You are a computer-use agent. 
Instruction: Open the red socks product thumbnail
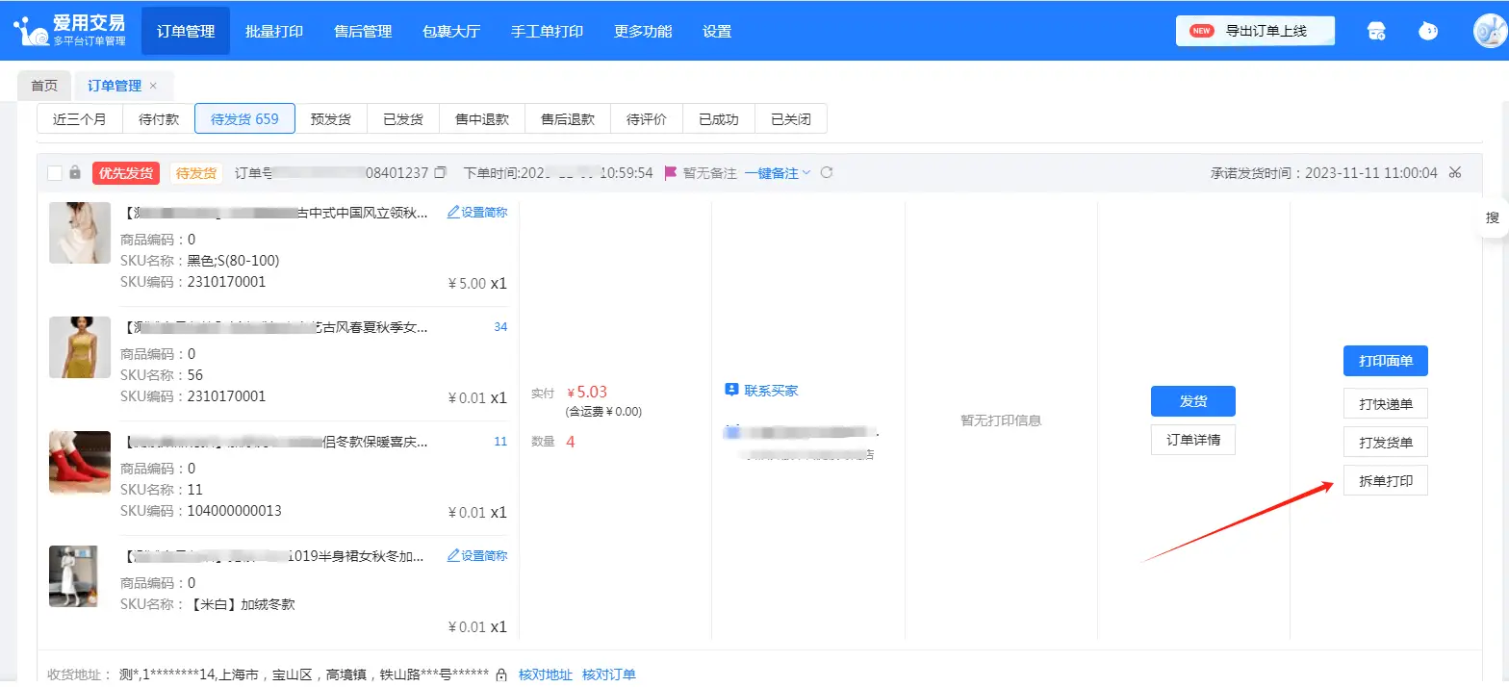[x=80, y=462]
